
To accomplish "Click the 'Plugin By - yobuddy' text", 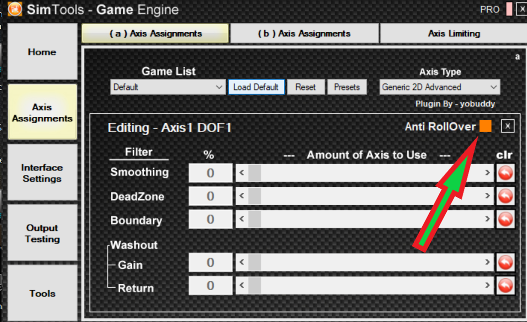I will pyautogui.click(x=455, y=104).
